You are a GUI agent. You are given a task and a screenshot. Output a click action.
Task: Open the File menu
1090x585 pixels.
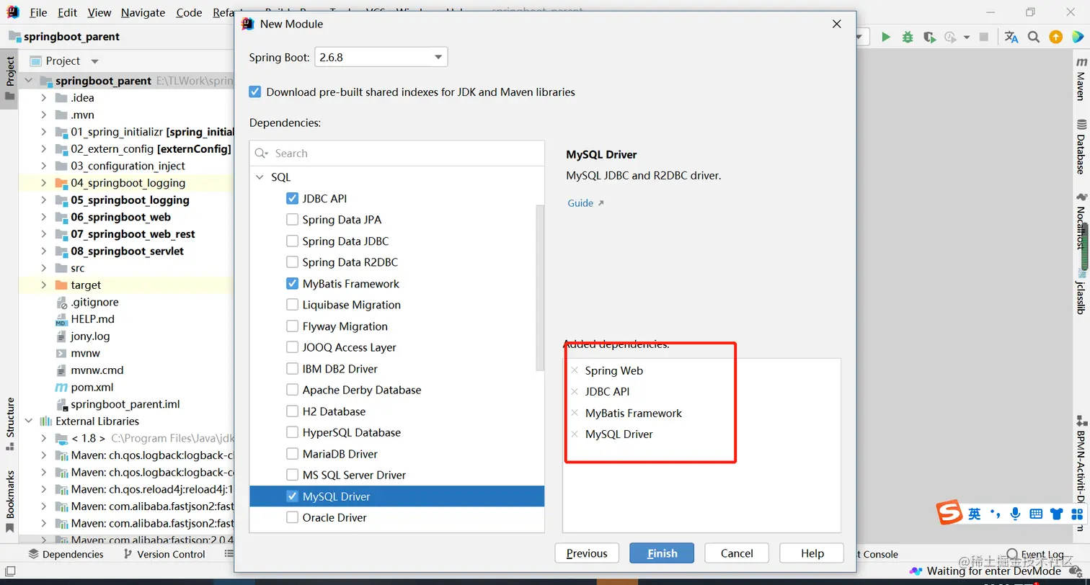pos(38,12)
